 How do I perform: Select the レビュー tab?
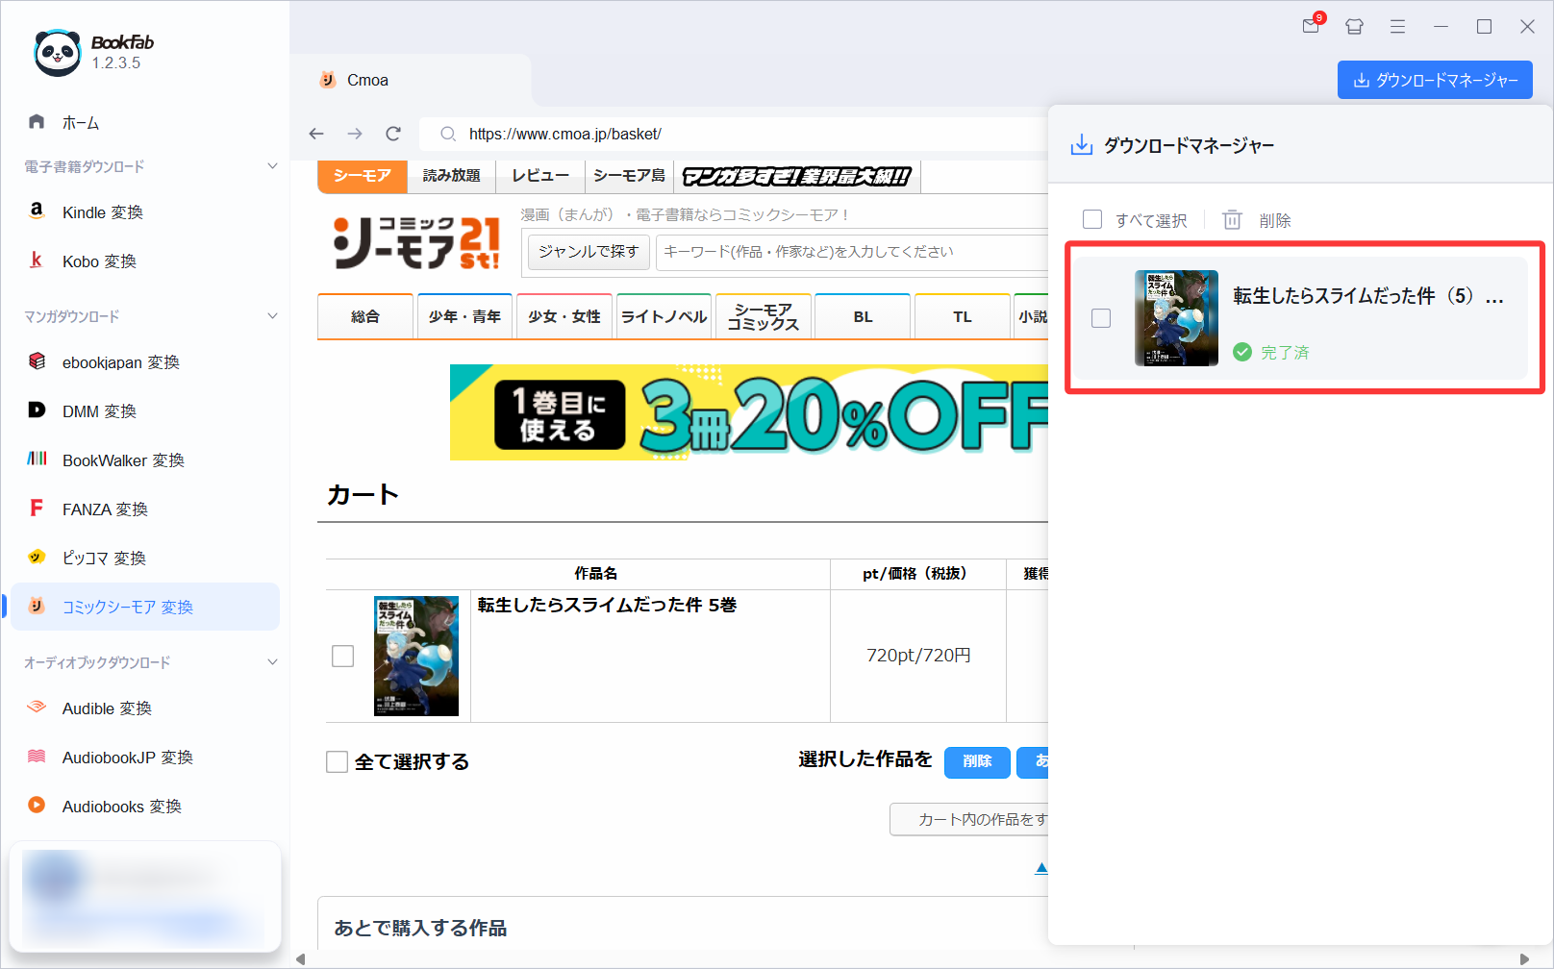(540, 176)
